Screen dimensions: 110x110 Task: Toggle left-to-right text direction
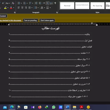pos(44,3)
